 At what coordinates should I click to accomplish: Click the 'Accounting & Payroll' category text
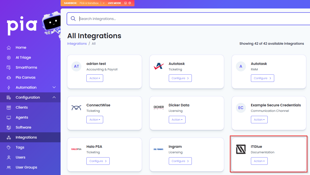(x=102, y=69)
